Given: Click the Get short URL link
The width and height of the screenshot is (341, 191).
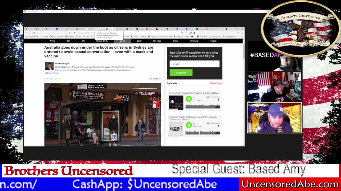Looking at the screenshot, I should click(155, 79).
